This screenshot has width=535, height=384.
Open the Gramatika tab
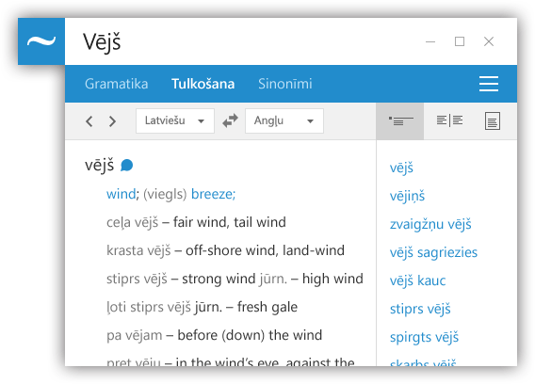[x=117, y=84]
